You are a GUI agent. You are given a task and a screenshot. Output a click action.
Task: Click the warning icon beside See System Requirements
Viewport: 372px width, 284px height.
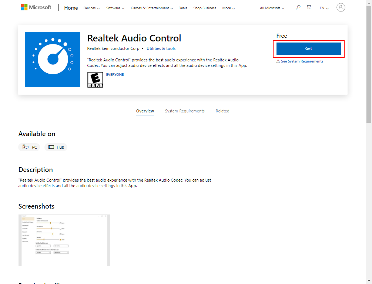[278, 61]
